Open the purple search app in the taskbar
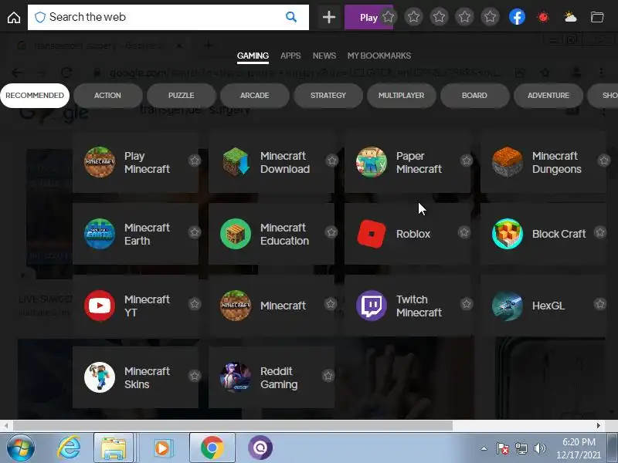Viewport: 618px width, 463px height. click(x=260, y=448)
